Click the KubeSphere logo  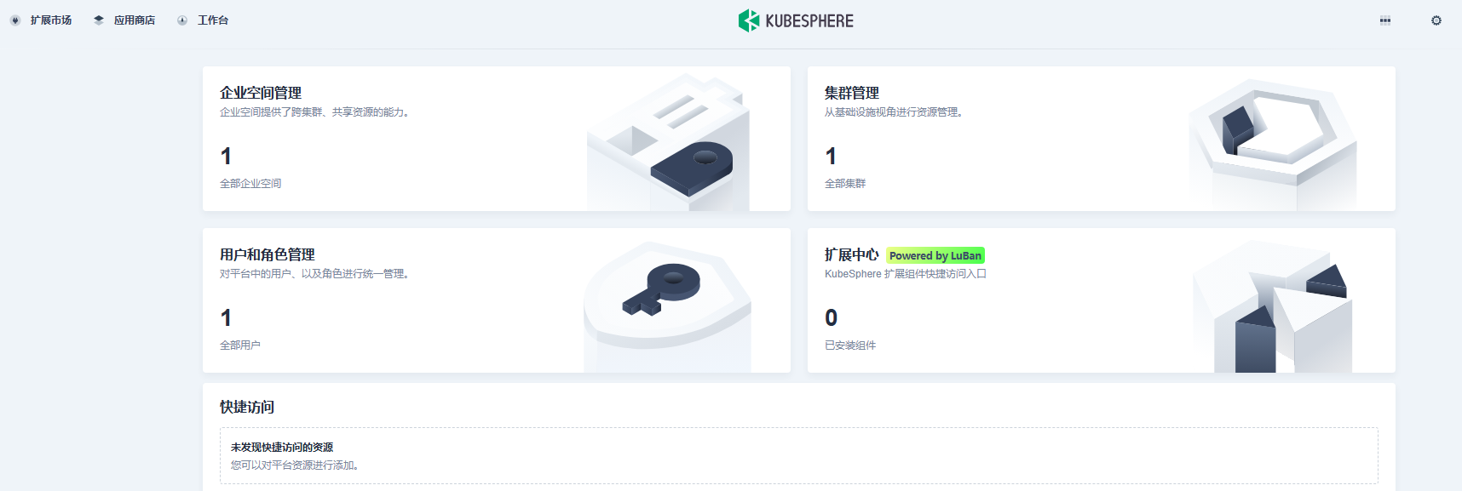[x=796, y=20]
